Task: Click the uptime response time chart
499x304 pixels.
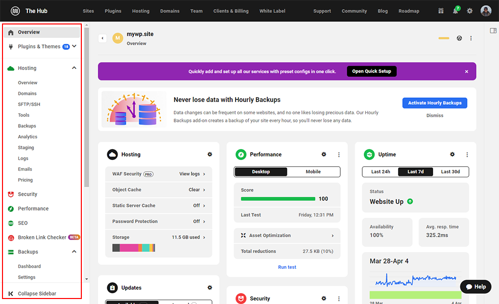Action: pyautogui.click(x=415, y=280)
